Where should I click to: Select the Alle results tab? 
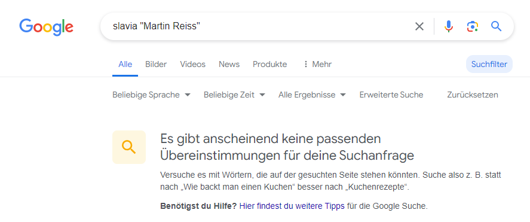click(x=125, y=64)
